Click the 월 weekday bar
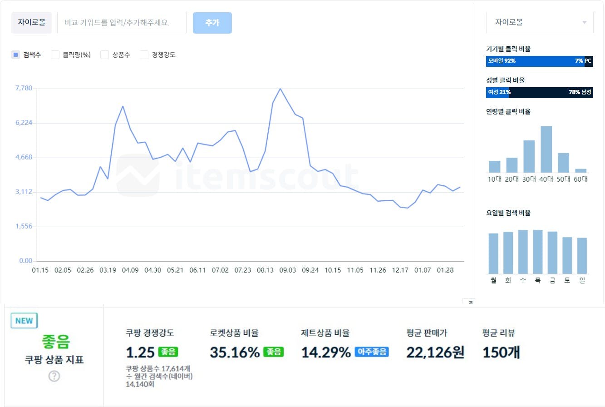Image resolution: width=605 pixels, height=407 pixels. [x=493, y=253]
